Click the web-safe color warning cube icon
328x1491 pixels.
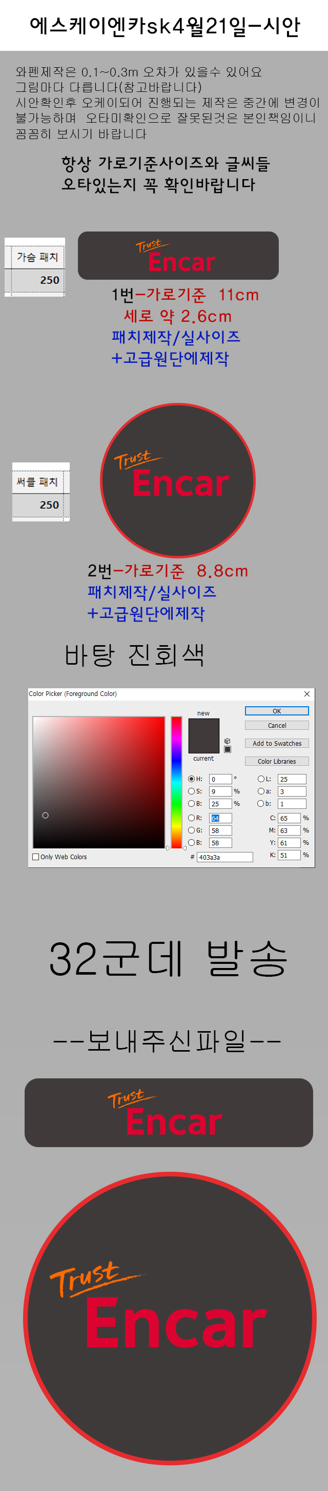tap(228, 741)
